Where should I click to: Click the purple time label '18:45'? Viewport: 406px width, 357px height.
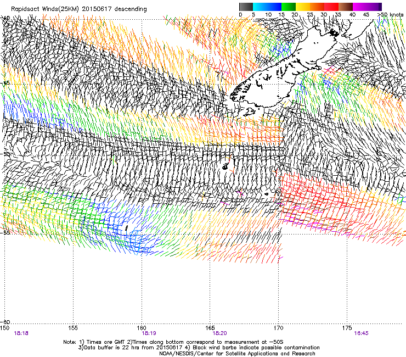point(361,333)
